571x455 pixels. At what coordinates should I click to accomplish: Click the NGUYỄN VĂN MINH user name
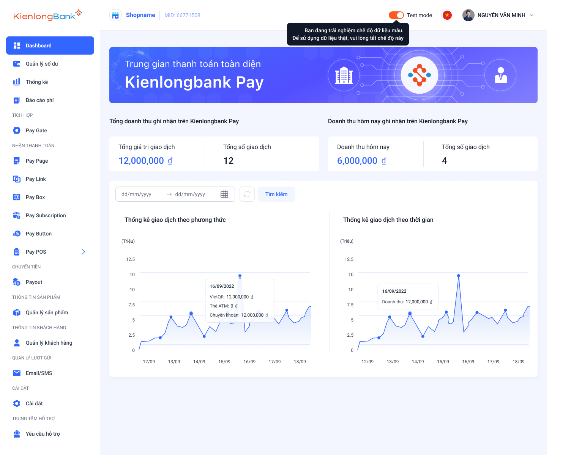[502, 15]
